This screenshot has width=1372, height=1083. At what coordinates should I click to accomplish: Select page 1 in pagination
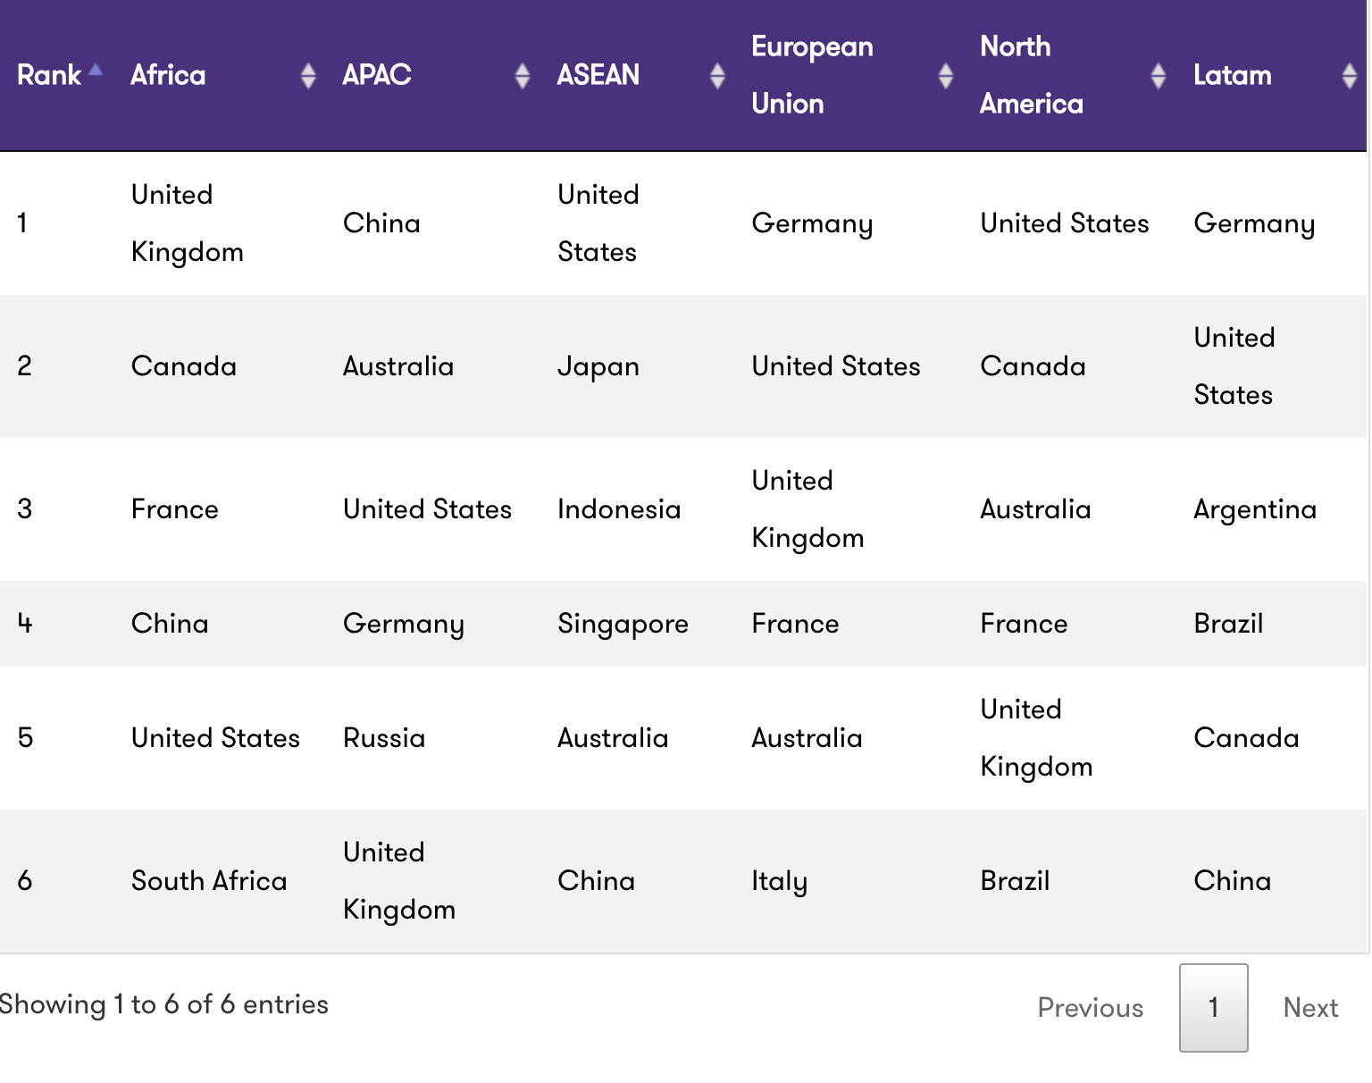point(1213,1008)
